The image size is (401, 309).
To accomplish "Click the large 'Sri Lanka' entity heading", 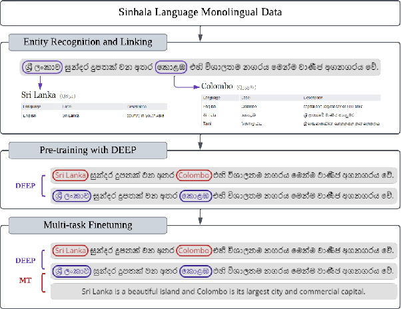I will (39, 95).
